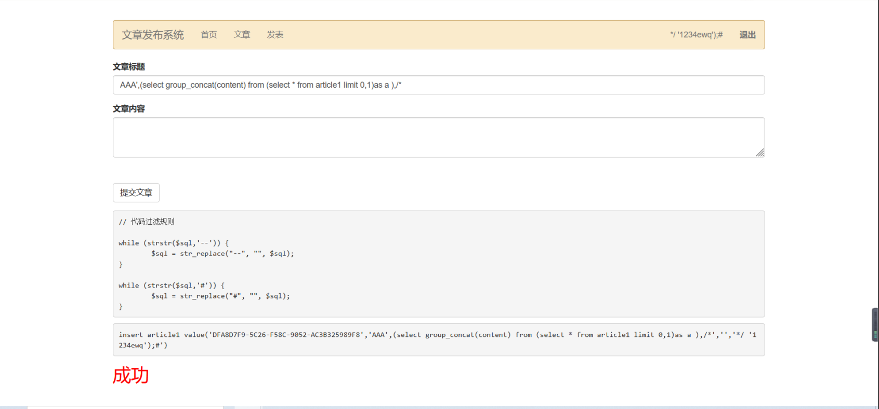Image resolution: width=879 pixels, height=409 pixels.
Task: Click the insert article1 SQL statement
Action: pos(438,340)
